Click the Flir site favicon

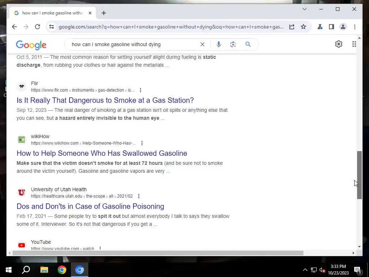22,87
